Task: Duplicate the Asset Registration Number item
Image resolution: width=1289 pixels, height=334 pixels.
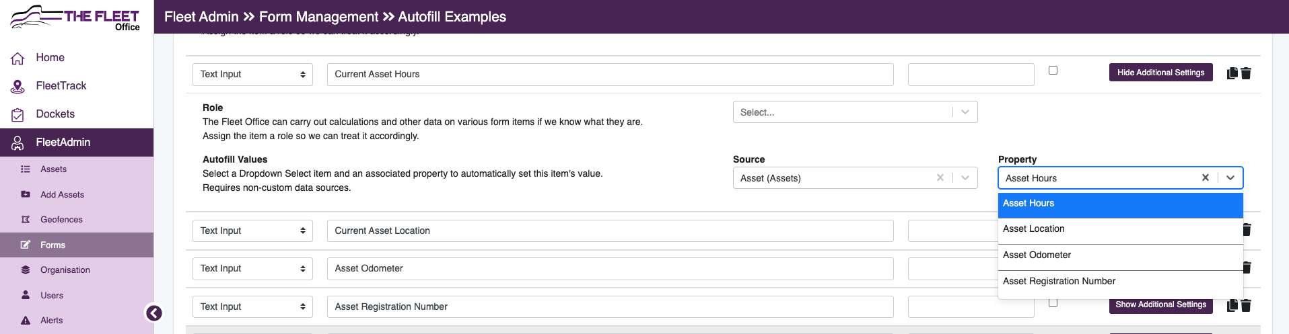Action: pyautogui.click(x=1232, y=306)
